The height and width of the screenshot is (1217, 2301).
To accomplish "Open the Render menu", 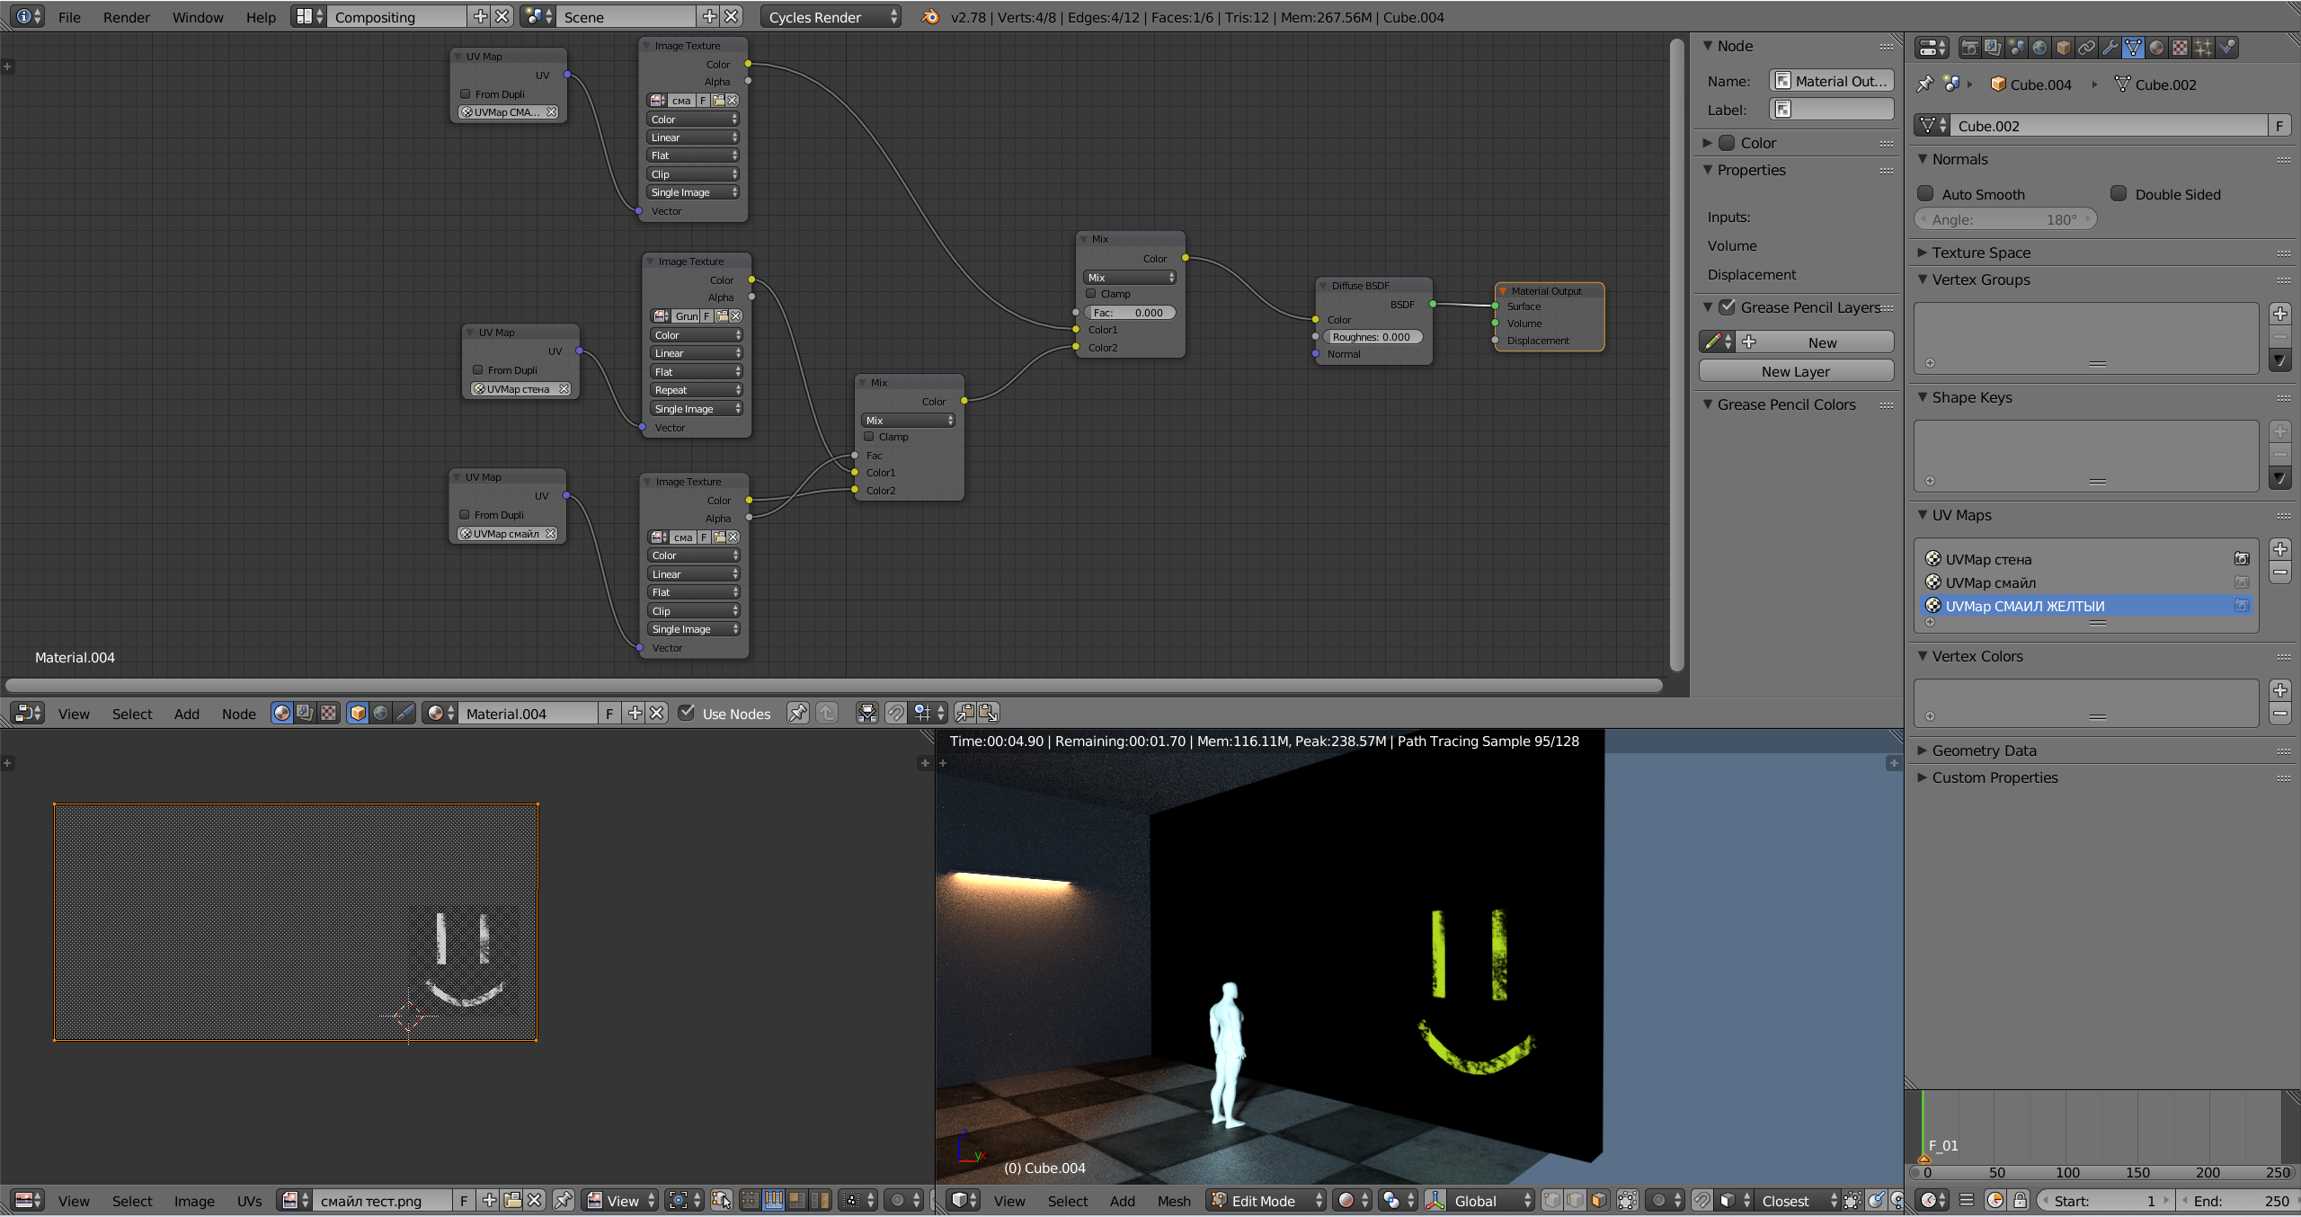I will coord(126,17).
